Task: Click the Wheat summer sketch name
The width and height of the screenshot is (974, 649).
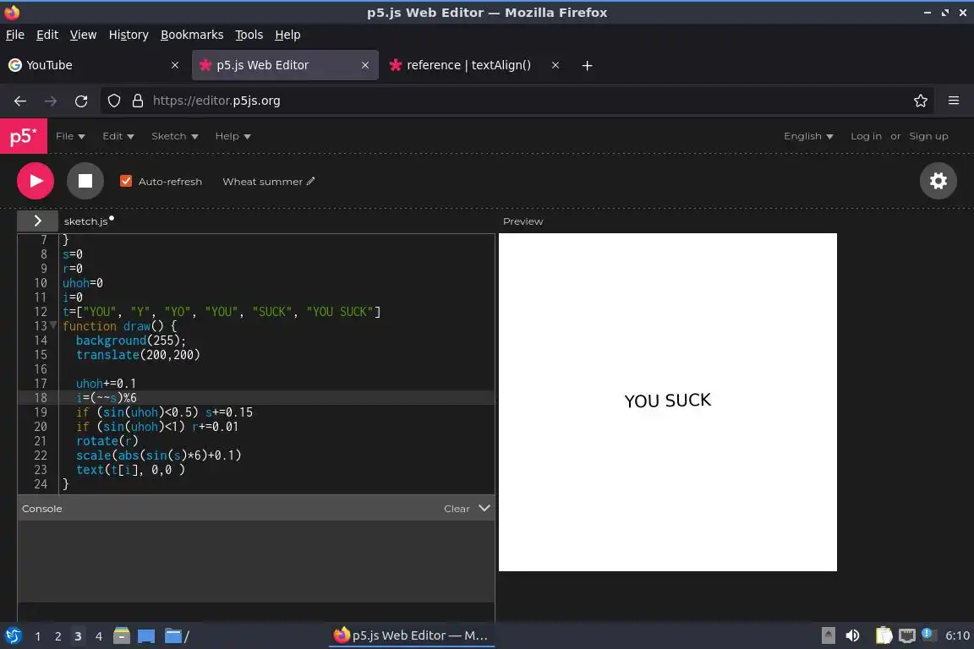Action: coord(262,182)
